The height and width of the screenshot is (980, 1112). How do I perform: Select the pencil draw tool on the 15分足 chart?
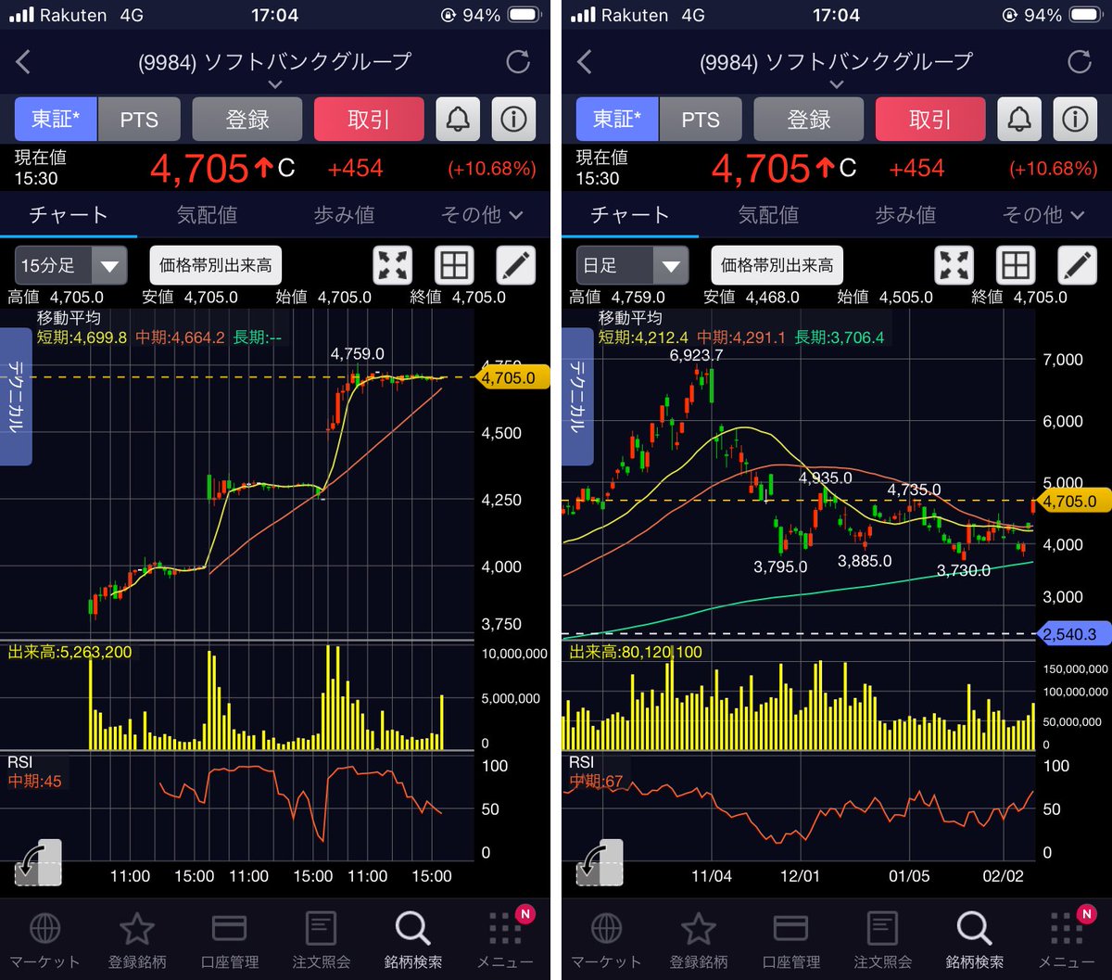pos(516,265)
